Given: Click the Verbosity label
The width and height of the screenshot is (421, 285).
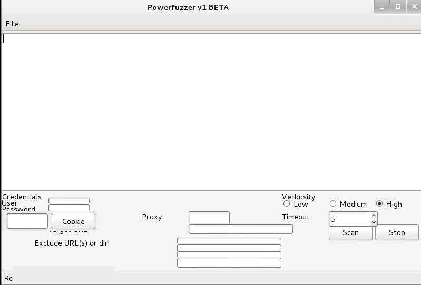Looking at the screenshot, I should (298, 197).
